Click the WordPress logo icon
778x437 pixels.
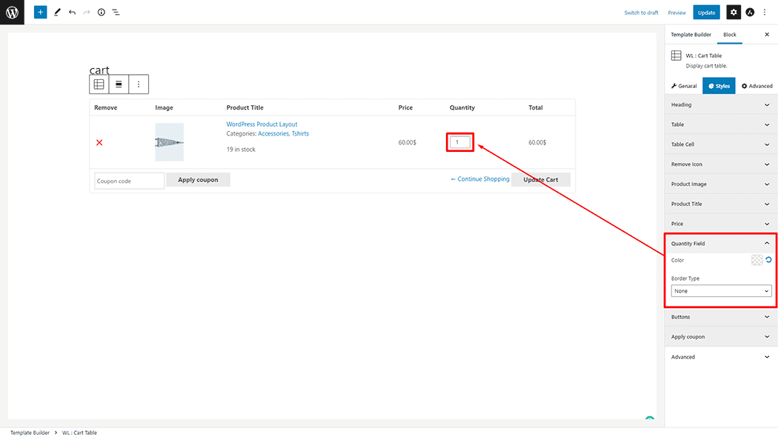tap(12, 12)
